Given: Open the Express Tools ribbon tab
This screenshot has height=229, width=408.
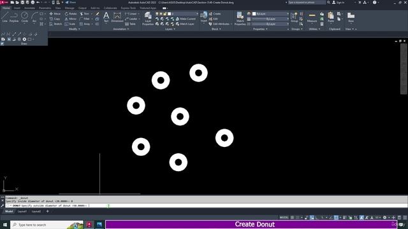Looking at the screenshot, I should point(128,8).
